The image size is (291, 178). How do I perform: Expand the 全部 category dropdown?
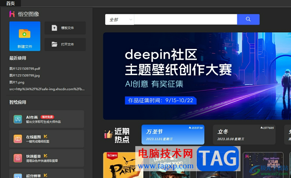point(120,19)
